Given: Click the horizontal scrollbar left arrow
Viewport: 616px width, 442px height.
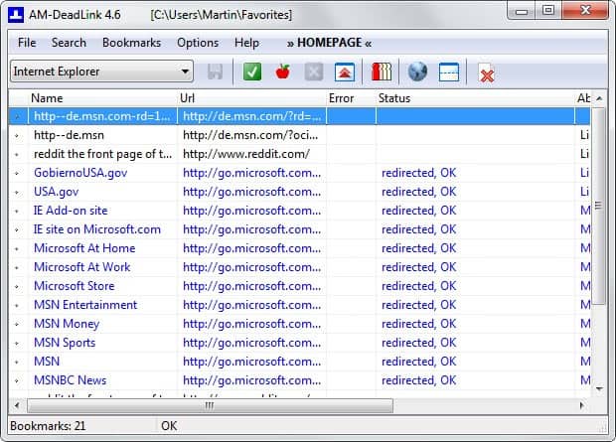Looking at the screenshot, I should (17, 405).
